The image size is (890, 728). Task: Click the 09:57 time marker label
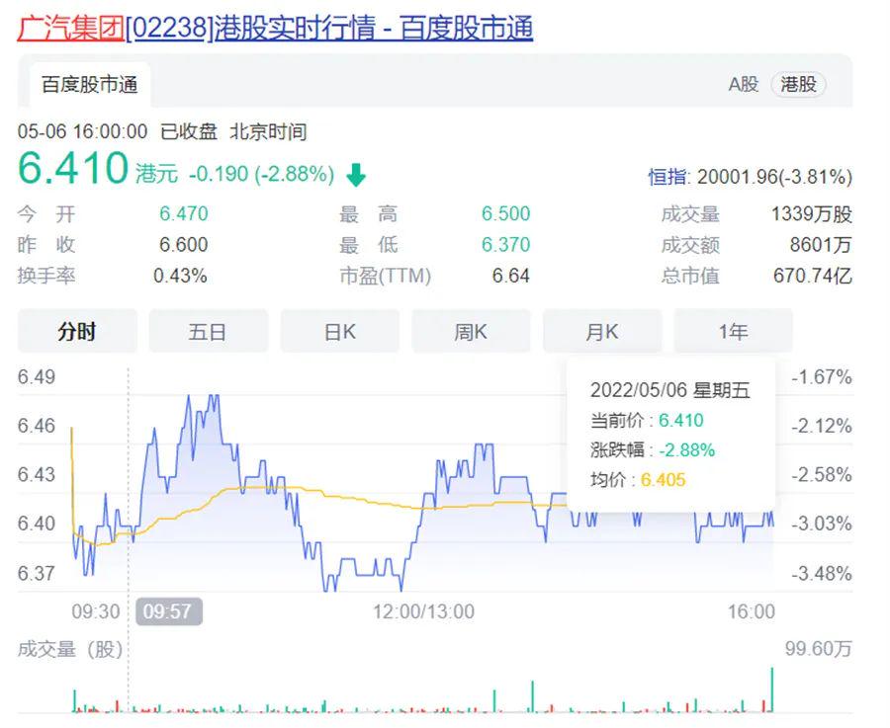pos(168,611)
